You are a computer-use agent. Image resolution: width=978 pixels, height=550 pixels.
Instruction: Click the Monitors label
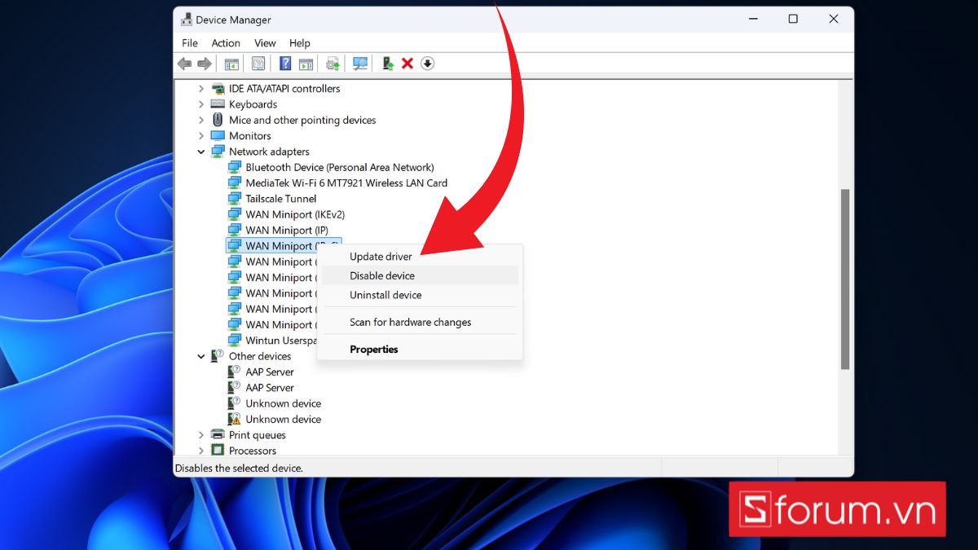pos(250,135)
